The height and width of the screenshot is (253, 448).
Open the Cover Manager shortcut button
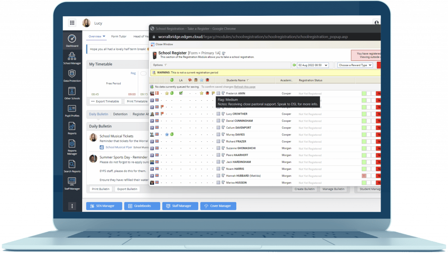(x=218, y=206)
